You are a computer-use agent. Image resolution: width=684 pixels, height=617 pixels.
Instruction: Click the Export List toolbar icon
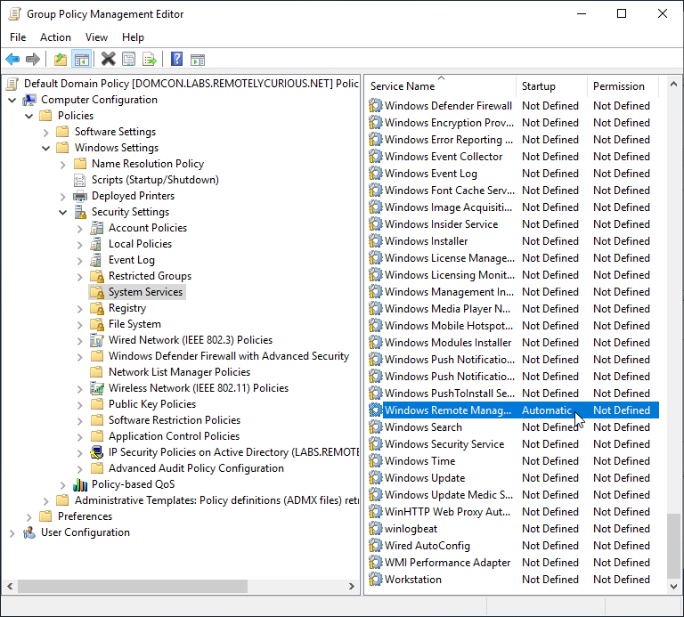tap(150, 59)
